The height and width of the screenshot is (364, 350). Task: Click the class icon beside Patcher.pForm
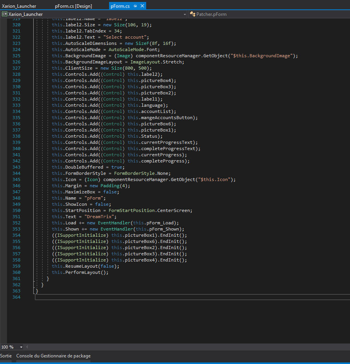(192, 14)
